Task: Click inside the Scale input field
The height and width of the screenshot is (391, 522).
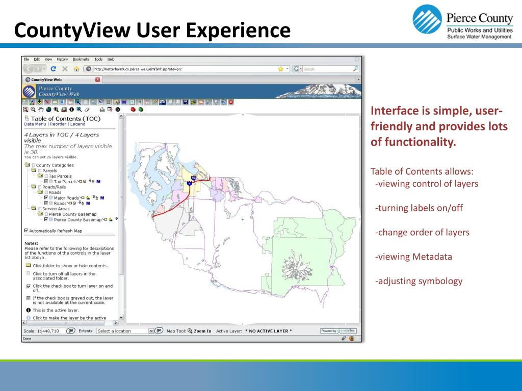Action: (x=53, y=331)
